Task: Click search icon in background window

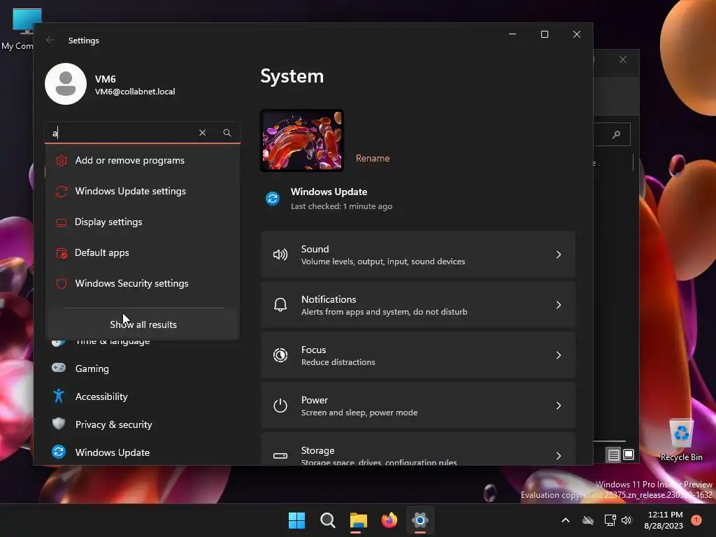Action: [x=617, y=134]
